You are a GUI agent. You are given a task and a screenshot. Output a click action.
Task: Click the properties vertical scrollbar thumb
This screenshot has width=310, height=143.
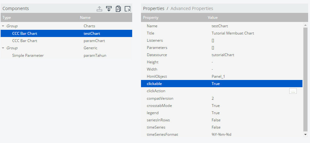coord(306,79)
